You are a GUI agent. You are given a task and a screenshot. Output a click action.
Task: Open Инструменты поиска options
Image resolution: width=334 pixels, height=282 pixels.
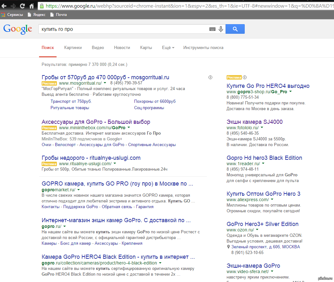click(203, 48)
